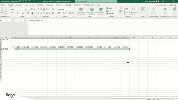Click the Supprimer cells button
This screenshot has width=178, height=100.
click(111, 11)
